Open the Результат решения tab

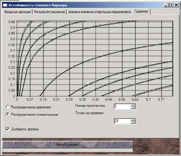pyautogui.click(x=49, y=12)
